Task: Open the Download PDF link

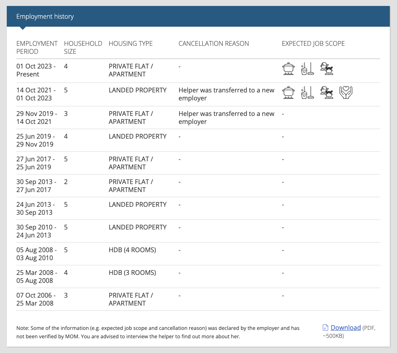Action: pos(346,328)
